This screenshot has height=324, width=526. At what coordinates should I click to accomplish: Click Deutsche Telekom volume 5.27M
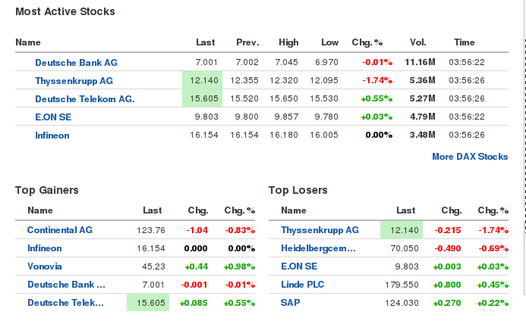422,98
